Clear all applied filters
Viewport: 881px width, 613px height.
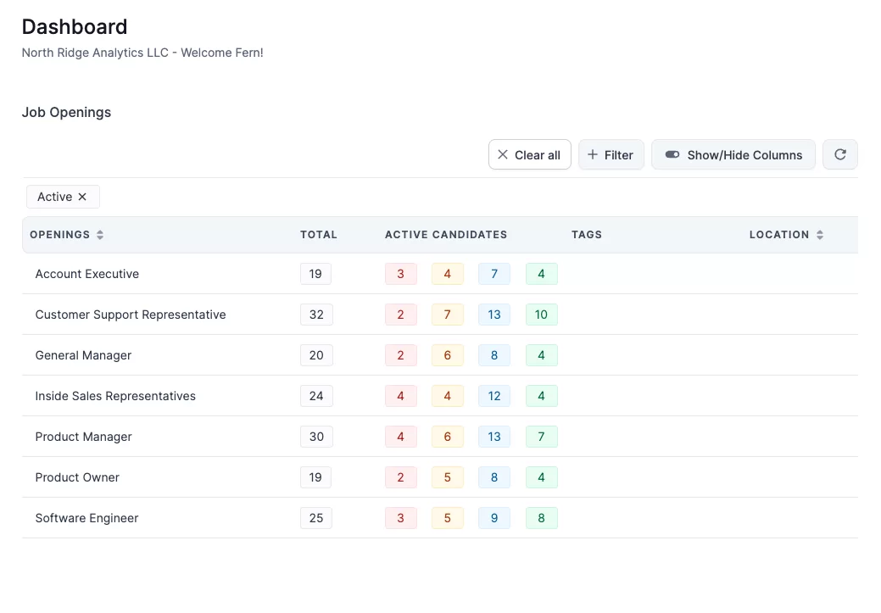click(530, 154)
